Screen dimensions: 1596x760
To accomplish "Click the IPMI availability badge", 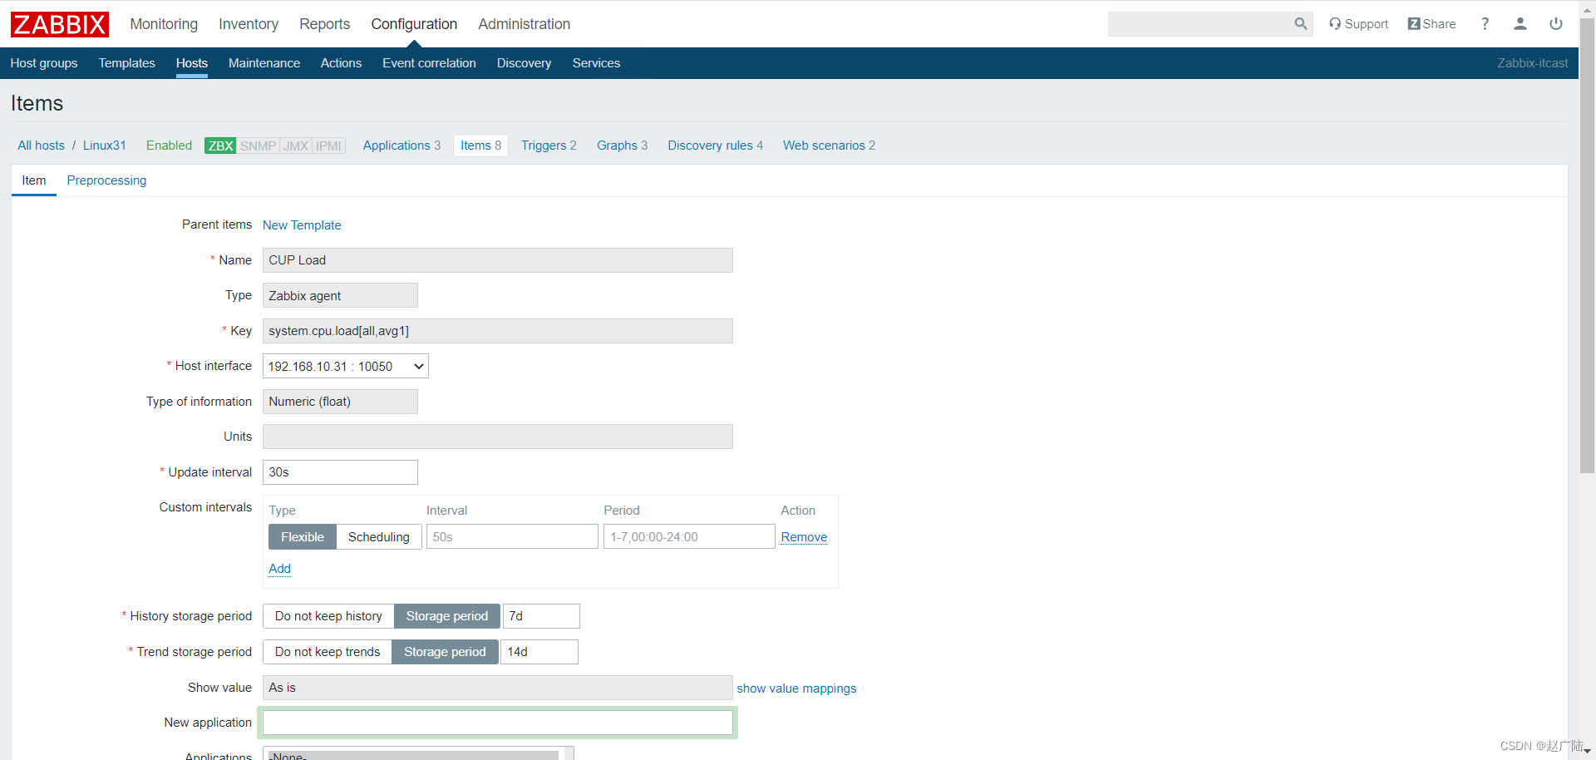I will [328, 146].
